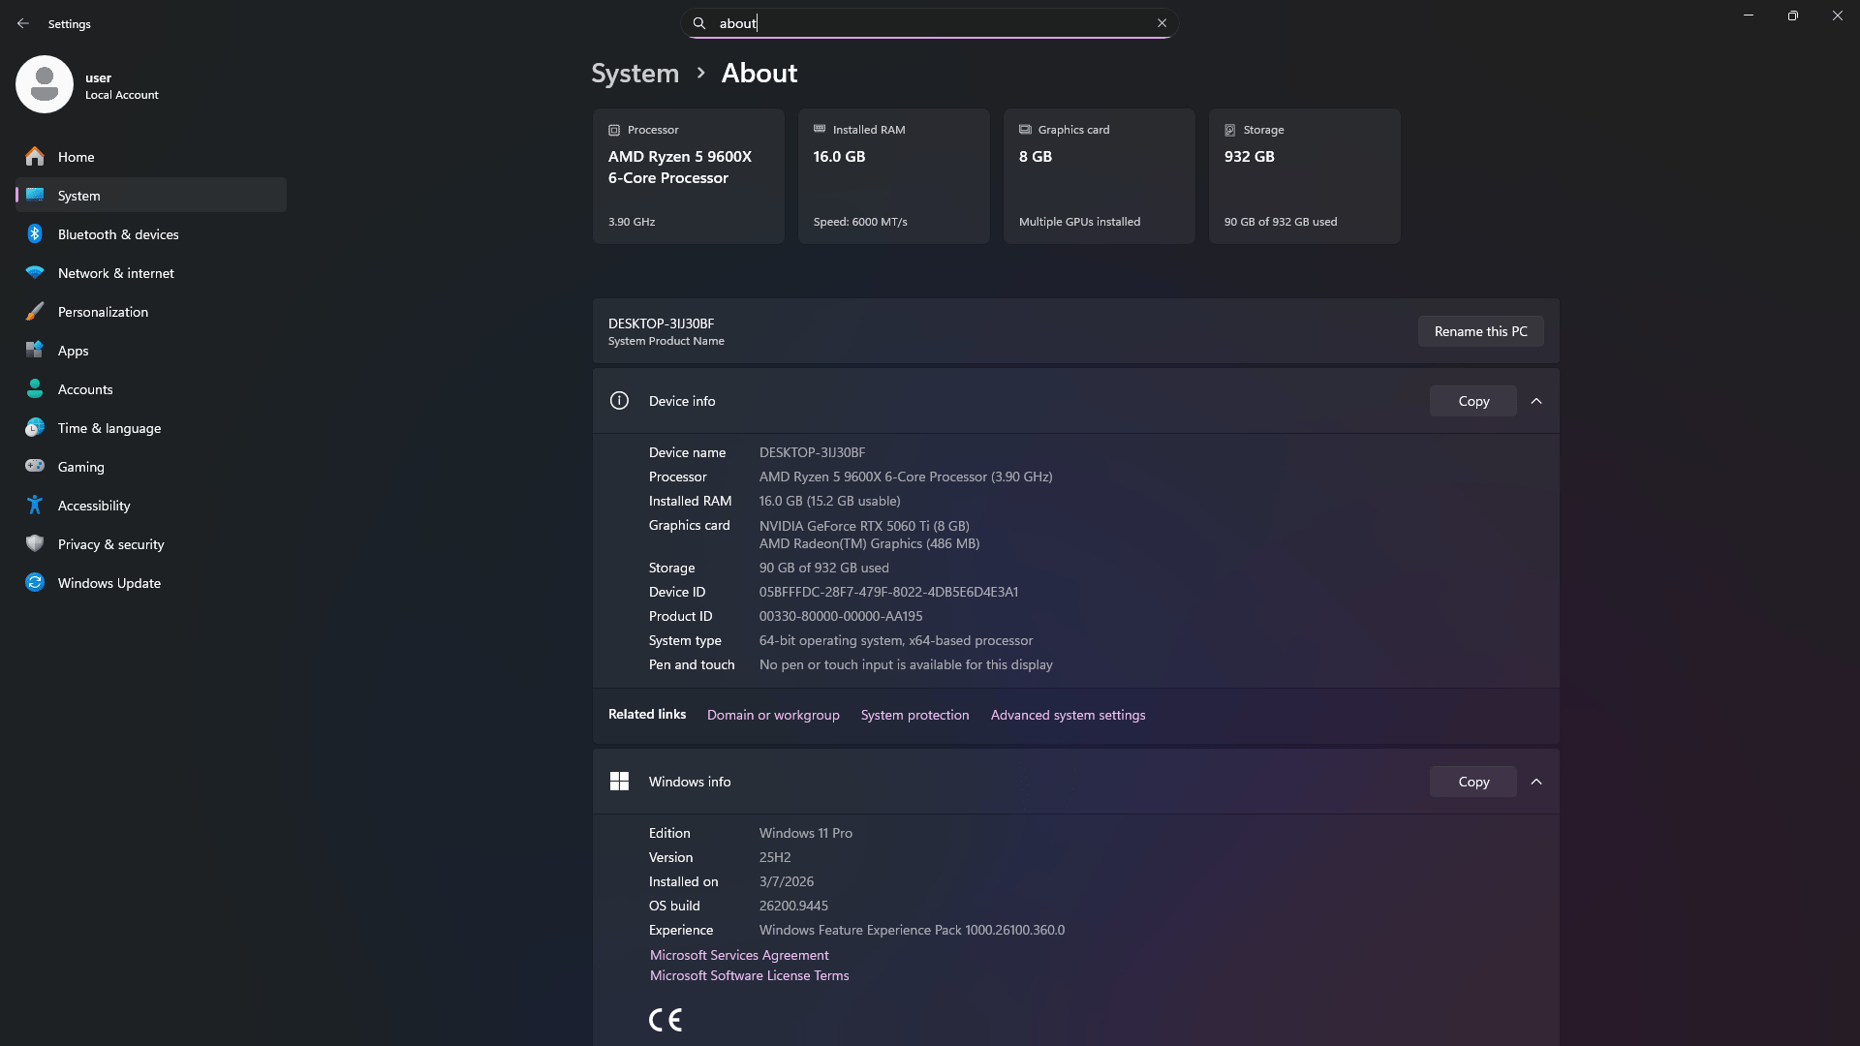The width and height of the screenshot is (1860, 1046).
Task: Clear the search box text
Action: coord(1162,23)
